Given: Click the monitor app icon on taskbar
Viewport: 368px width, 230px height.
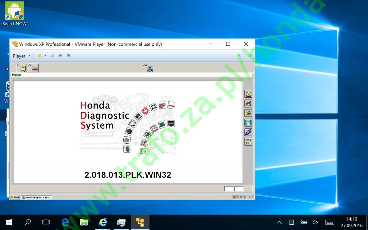Looking at the screenshot, I should 121,222.
